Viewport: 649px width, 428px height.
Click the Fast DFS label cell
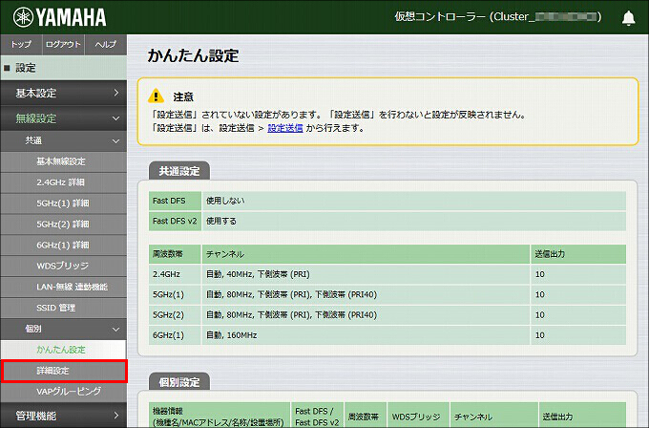[x=175, y=201]
